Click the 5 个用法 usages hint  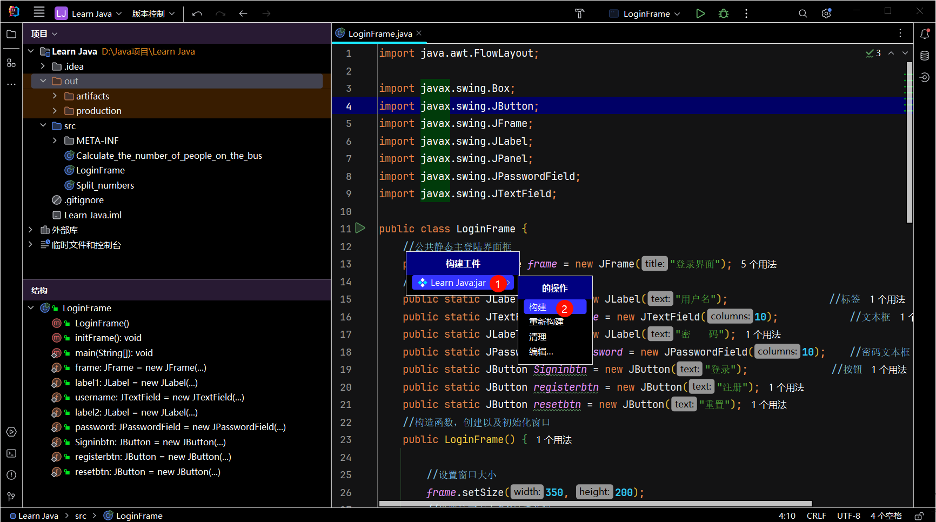point(758,264)
